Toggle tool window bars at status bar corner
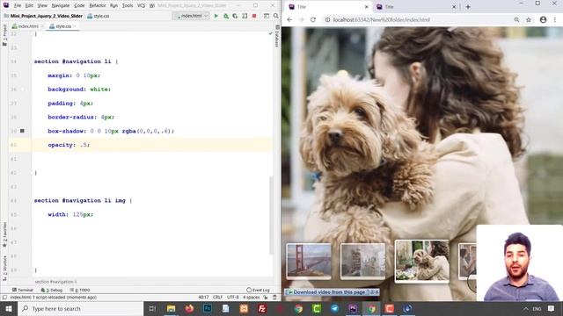Viewport: 563px width, 316px height. tap(4, 298)
